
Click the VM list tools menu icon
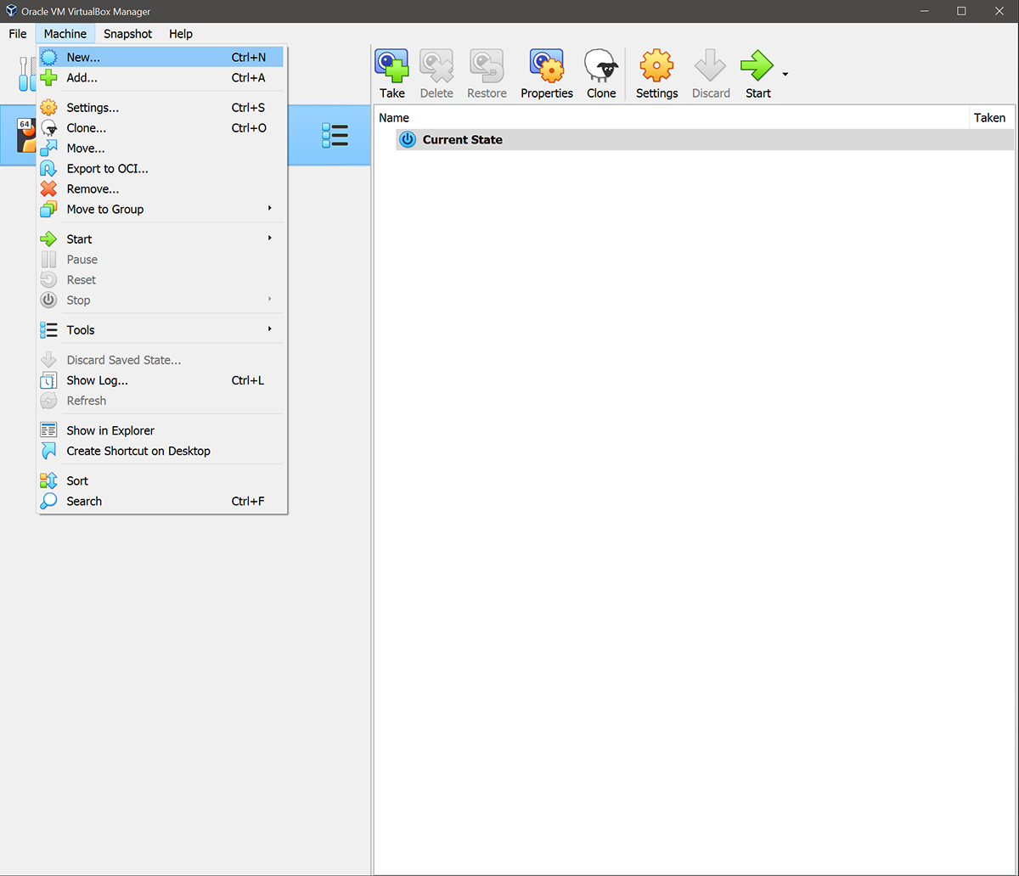pyautogui.click(x=335, y=136)
